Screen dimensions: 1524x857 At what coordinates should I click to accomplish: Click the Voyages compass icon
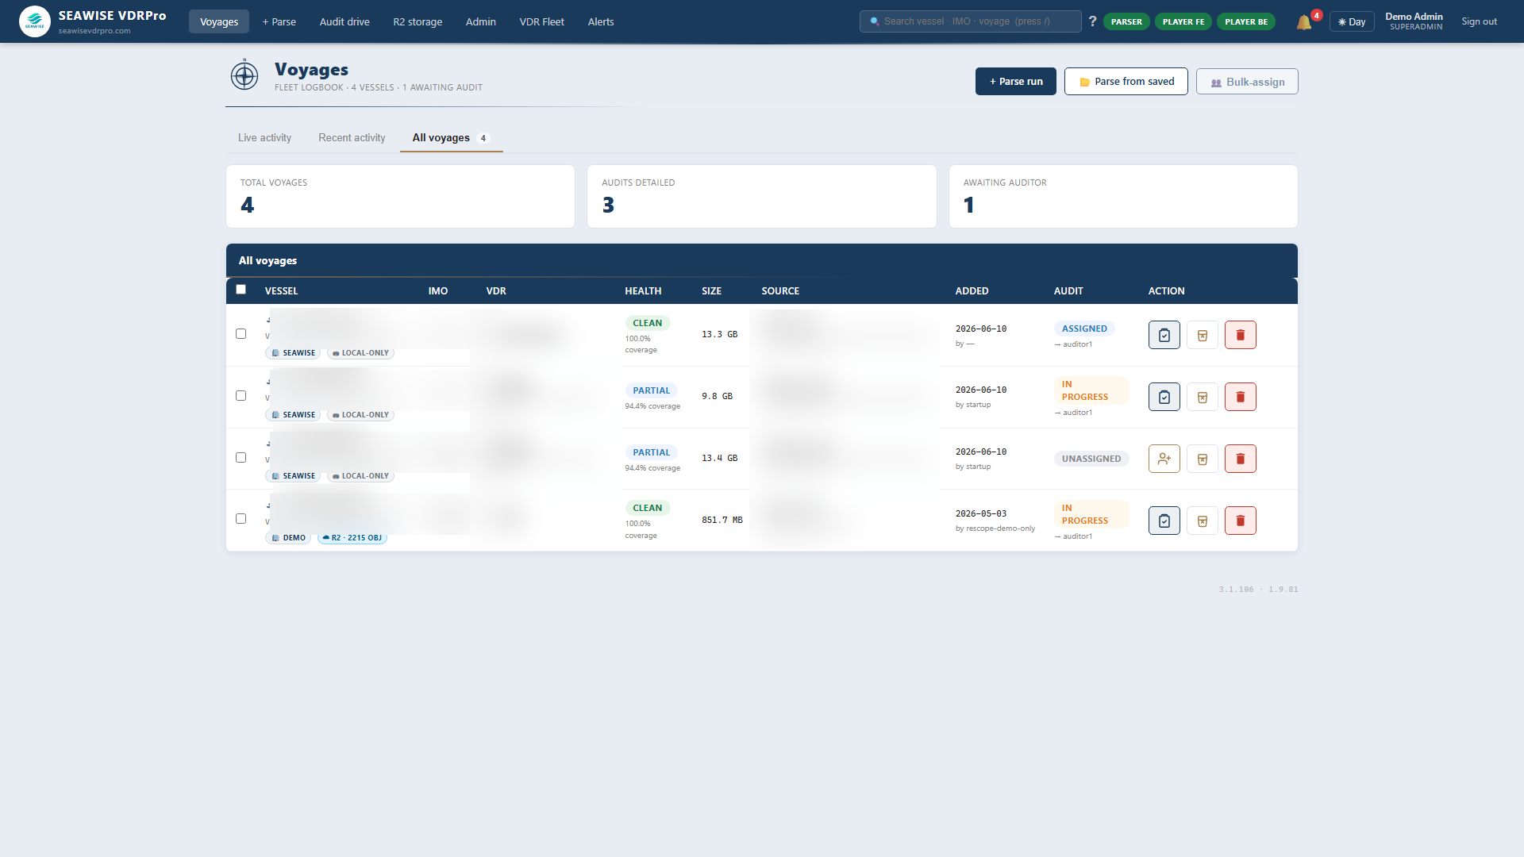pyautogui.click(x=244, y=76)
